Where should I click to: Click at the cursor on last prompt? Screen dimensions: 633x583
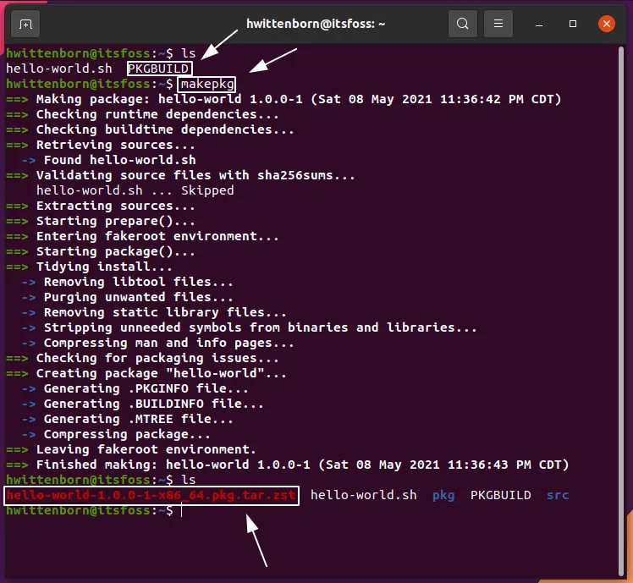pyautogui.click(x=181, y=510)
